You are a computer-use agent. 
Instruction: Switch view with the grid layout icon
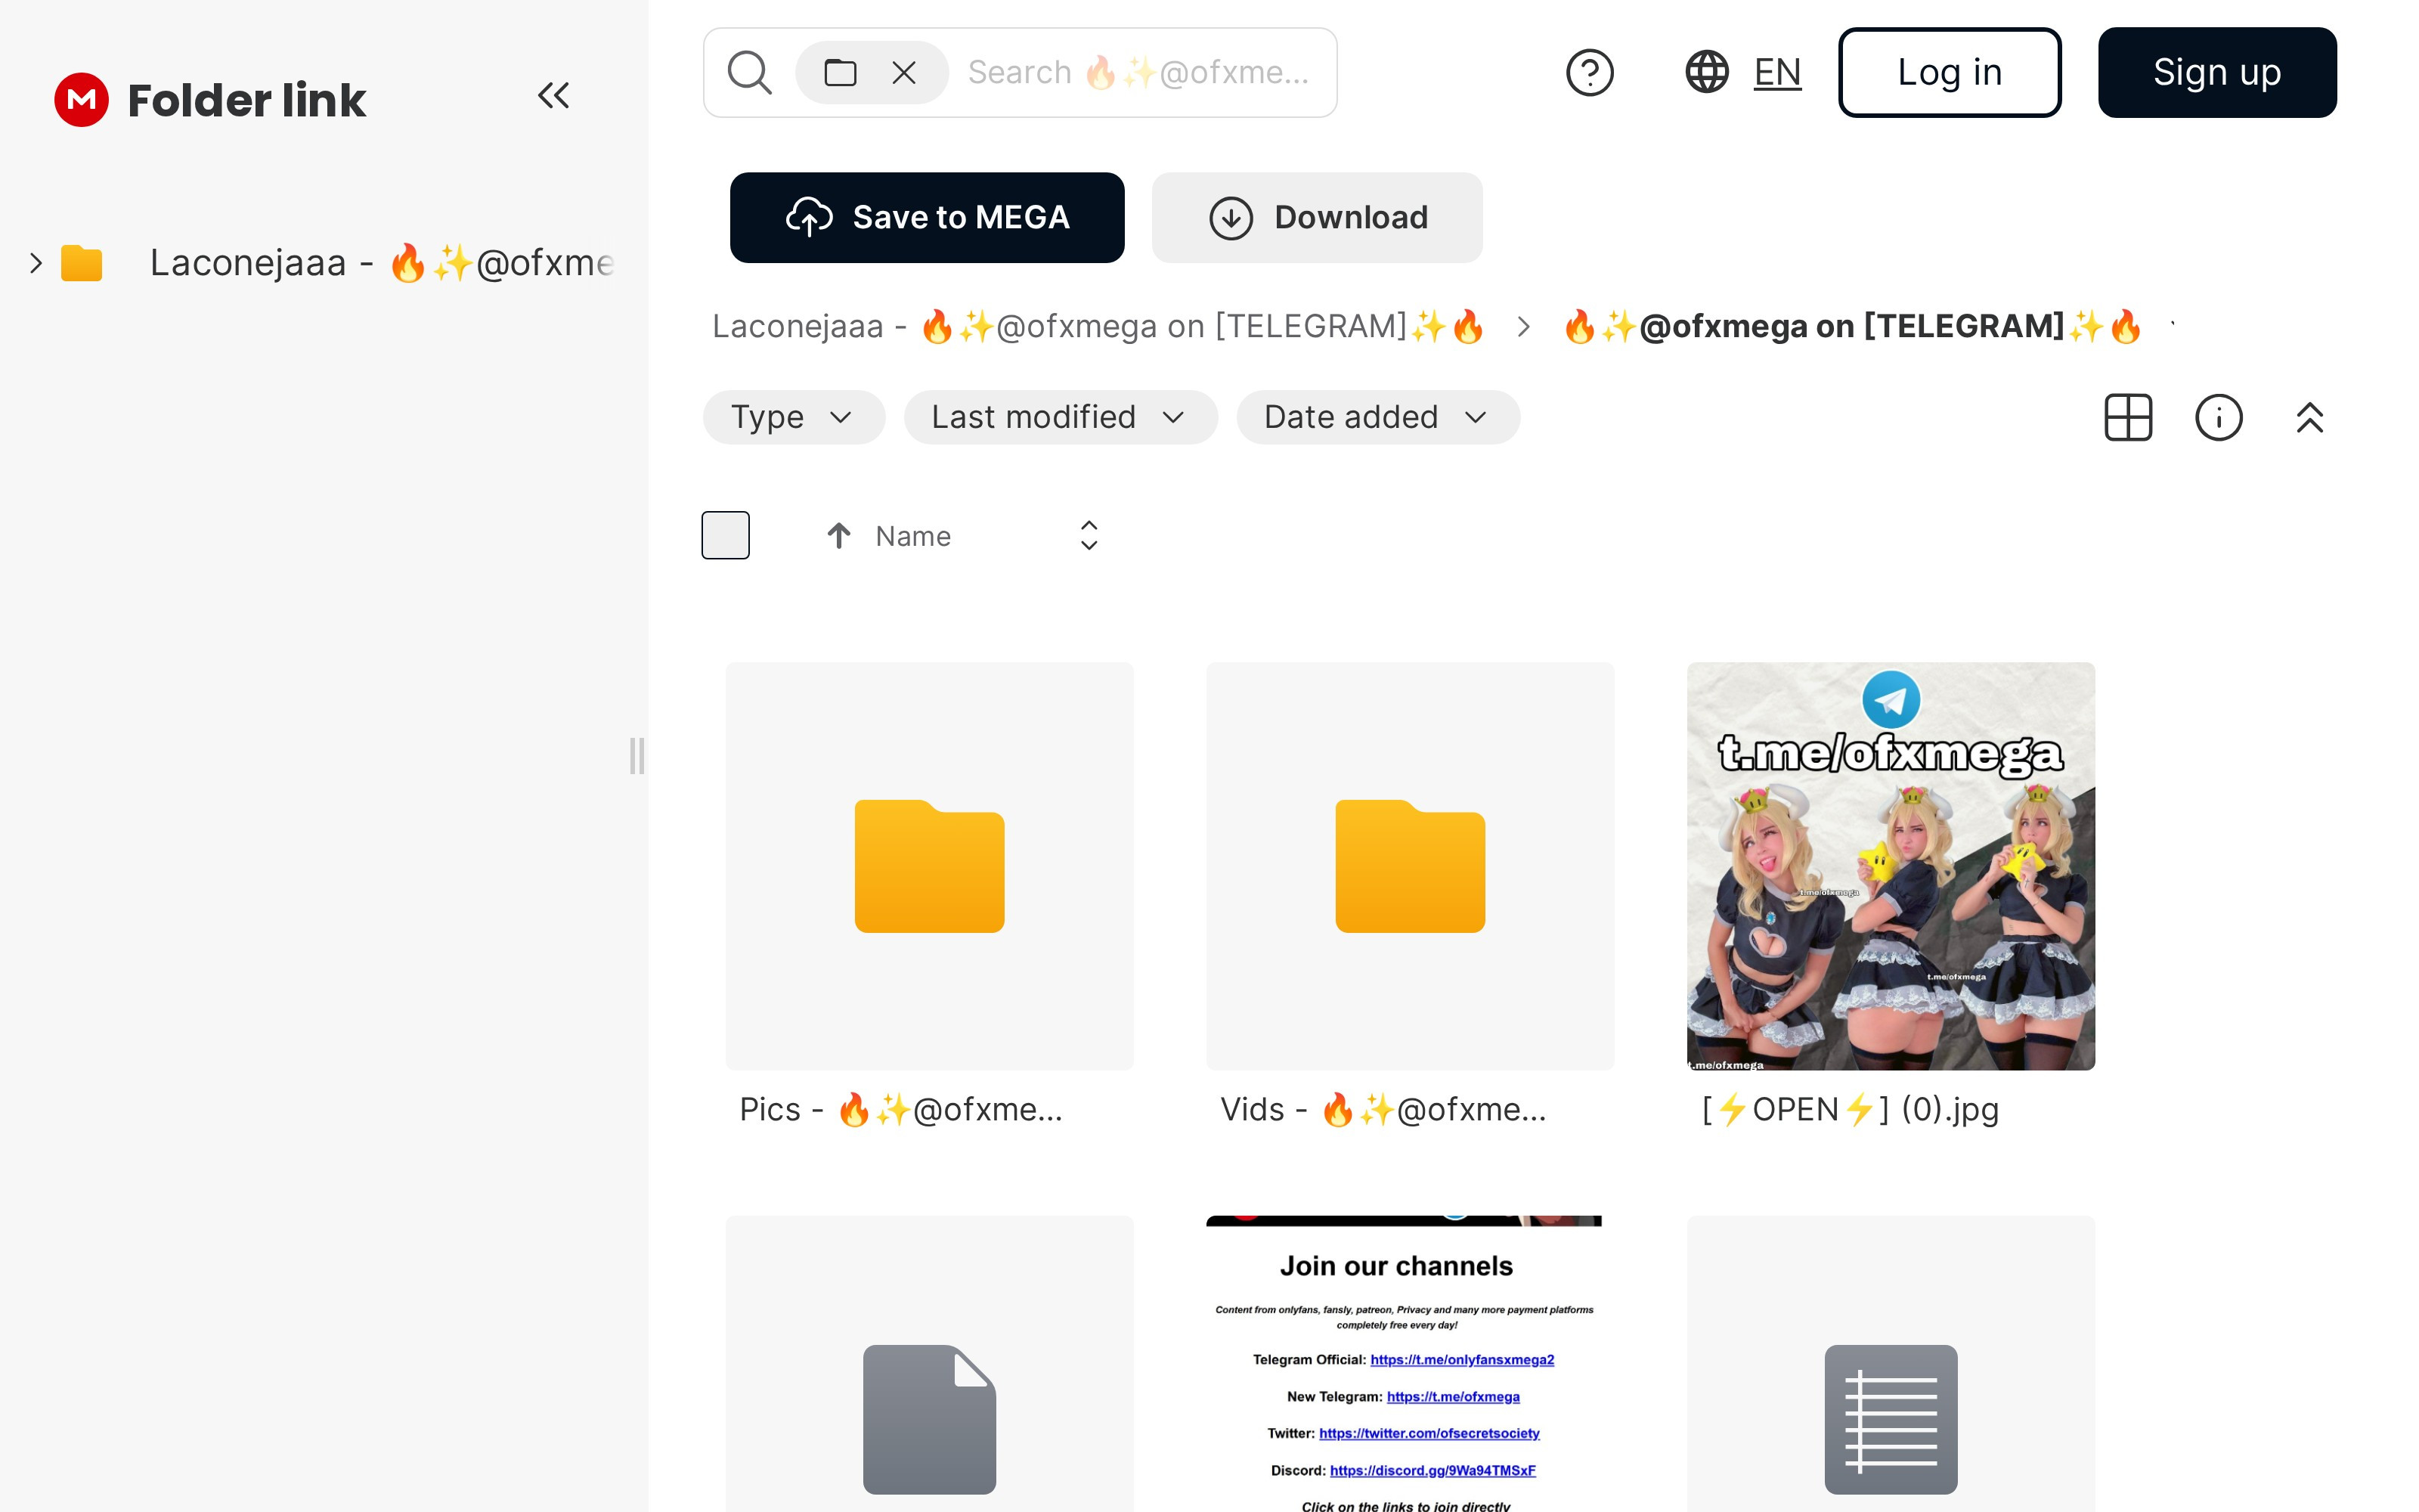[x=2128, y=417]
